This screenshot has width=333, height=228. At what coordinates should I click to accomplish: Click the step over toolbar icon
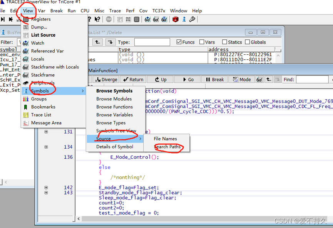point(11,19)
